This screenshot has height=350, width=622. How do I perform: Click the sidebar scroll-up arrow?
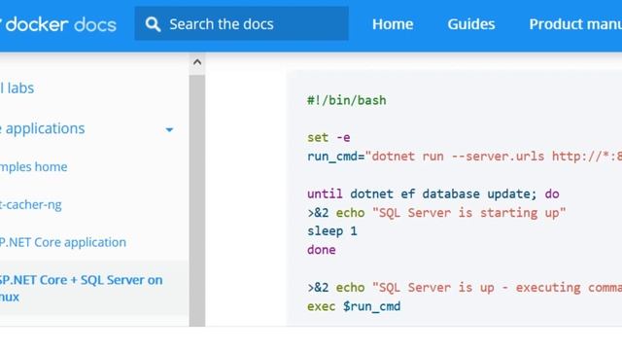197,62
